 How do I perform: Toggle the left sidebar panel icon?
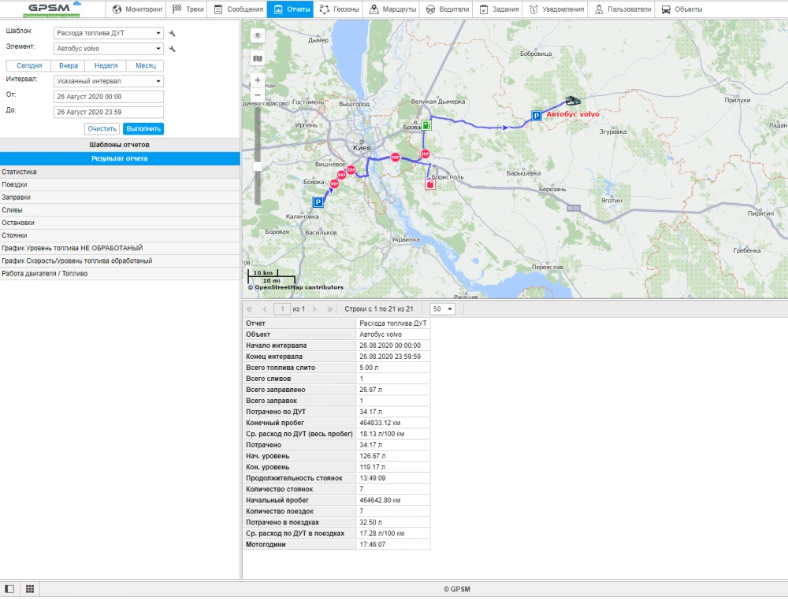tap(9, 589)
